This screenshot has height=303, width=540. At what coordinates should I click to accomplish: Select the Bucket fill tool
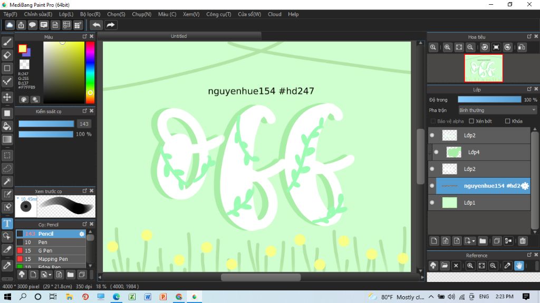point(7,126)
